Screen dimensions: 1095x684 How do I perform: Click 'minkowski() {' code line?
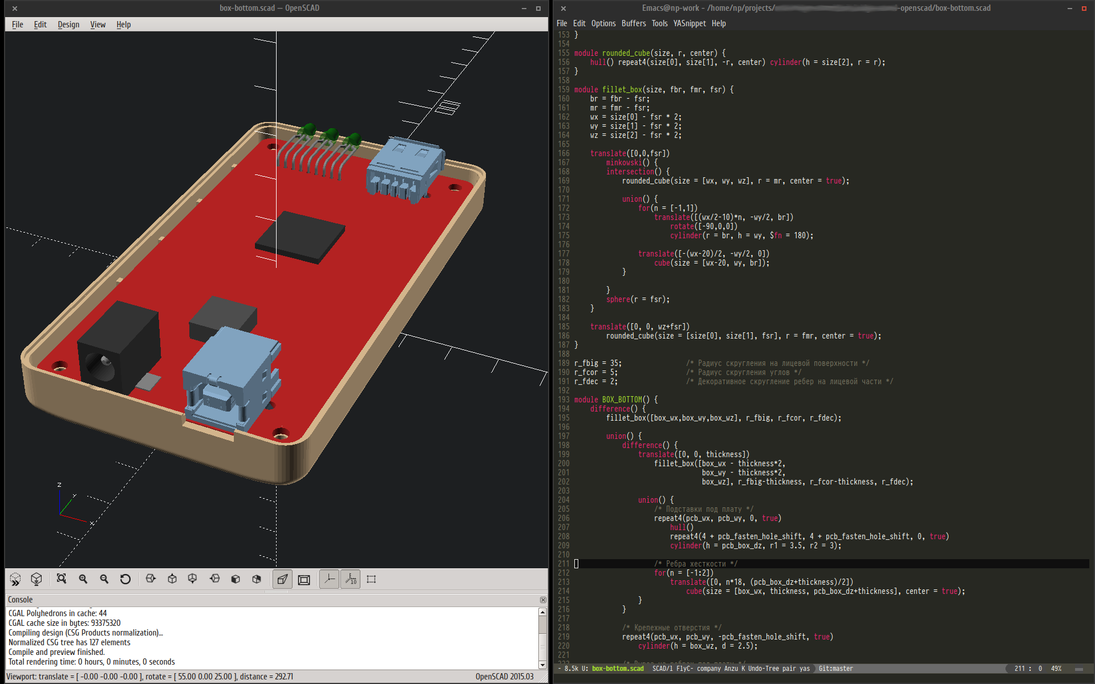point(631,162)
